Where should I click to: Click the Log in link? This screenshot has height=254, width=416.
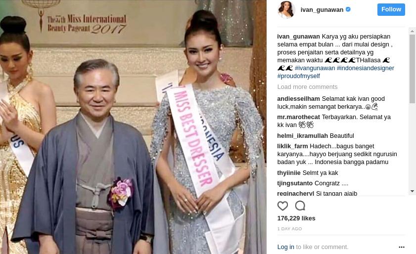click(x=286, y=247)
